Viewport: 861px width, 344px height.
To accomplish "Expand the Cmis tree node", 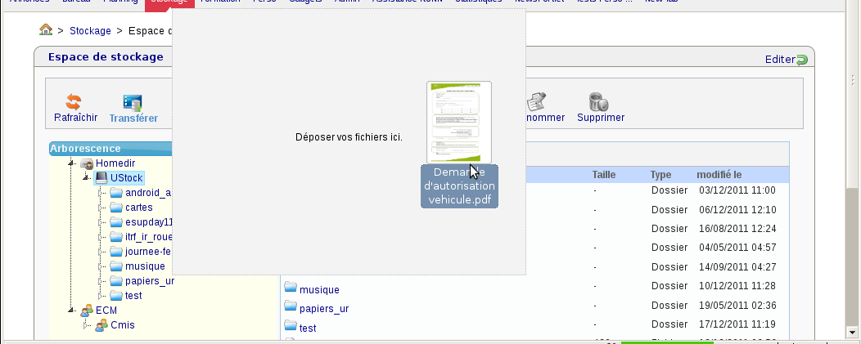I will (87, 324).
